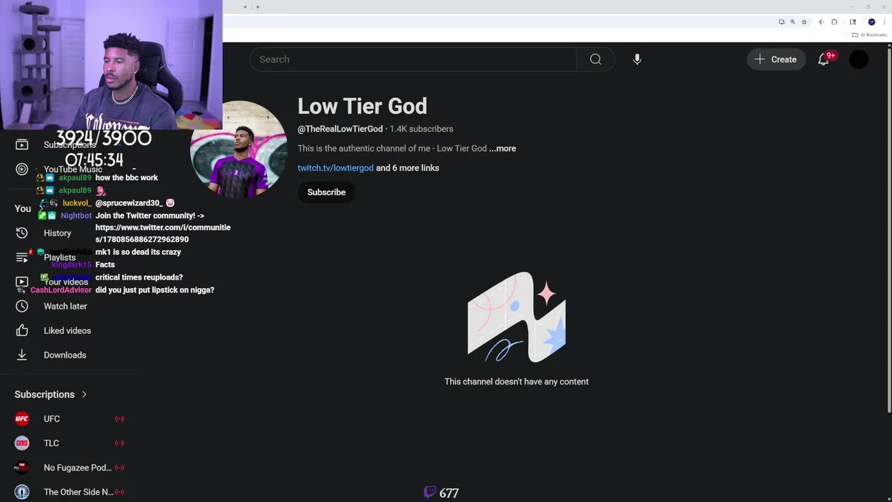
Task: Open the Chrome profile avatar
Action: click(871, 22)
